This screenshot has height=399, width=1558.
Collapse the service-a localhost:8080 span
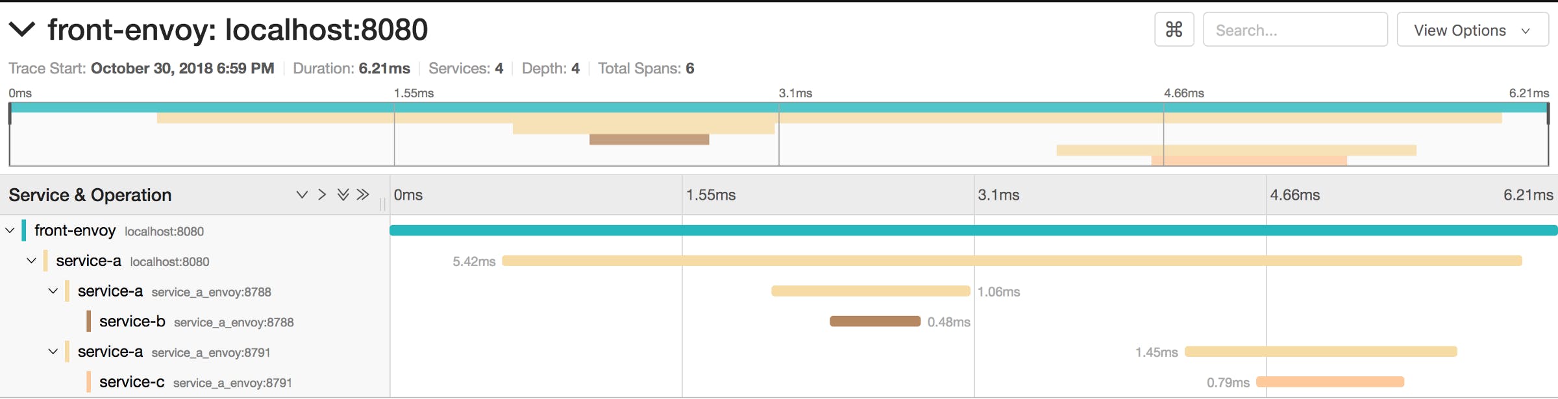pyautogui.click(x=31, y=261)
